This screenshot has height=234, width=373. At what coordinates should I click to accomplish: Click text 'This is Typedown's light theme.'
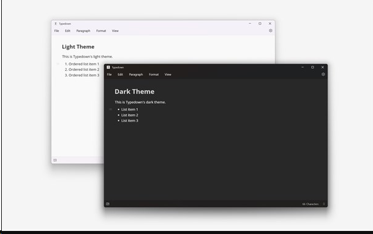click(88, 57)
